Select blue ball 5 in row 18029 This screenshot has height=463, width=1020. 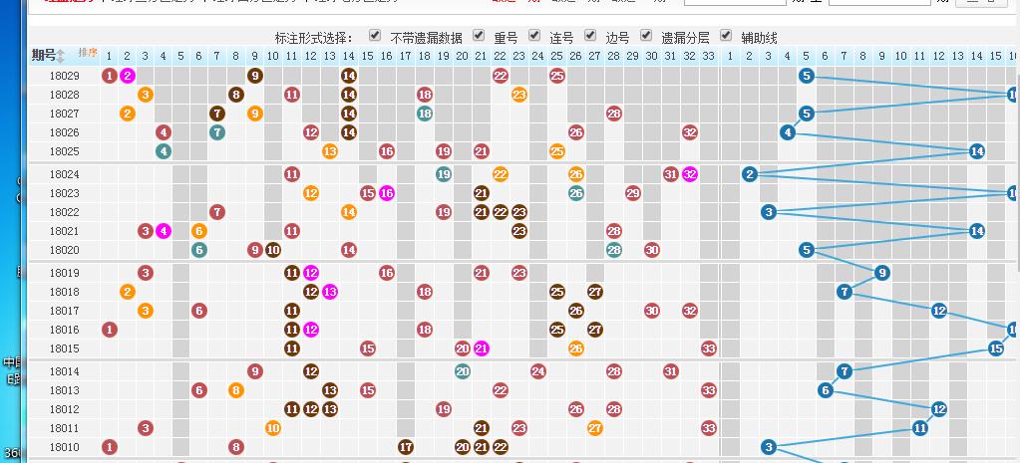(807, 75)
